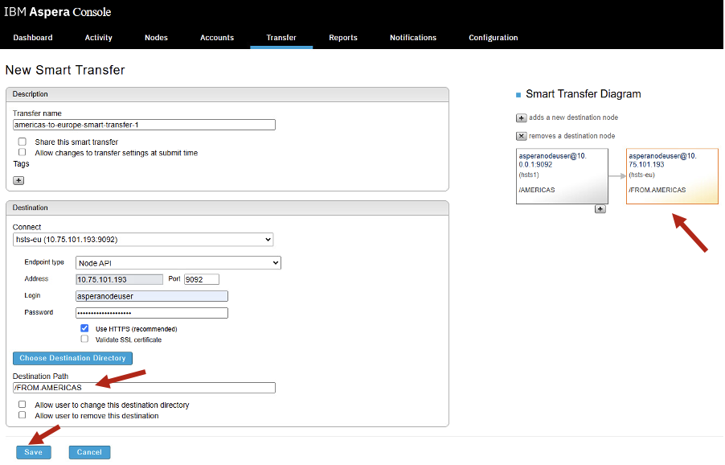The width and height of the screenshot is (725, 465).
Task: Click the Cancel button
Action: pos(89,452)
